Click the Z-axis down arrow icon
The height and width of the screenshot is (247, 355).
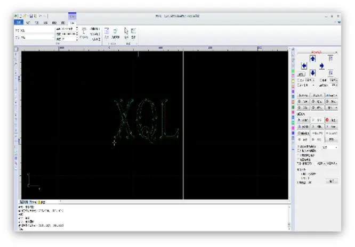(x=331, y=73)
